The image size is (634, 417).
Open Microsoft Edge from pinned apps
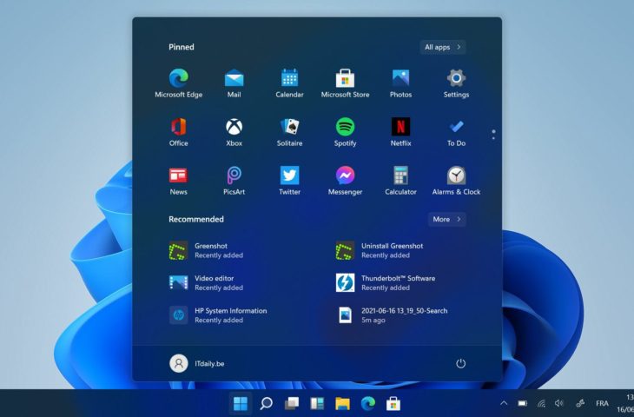click(178, 83)
